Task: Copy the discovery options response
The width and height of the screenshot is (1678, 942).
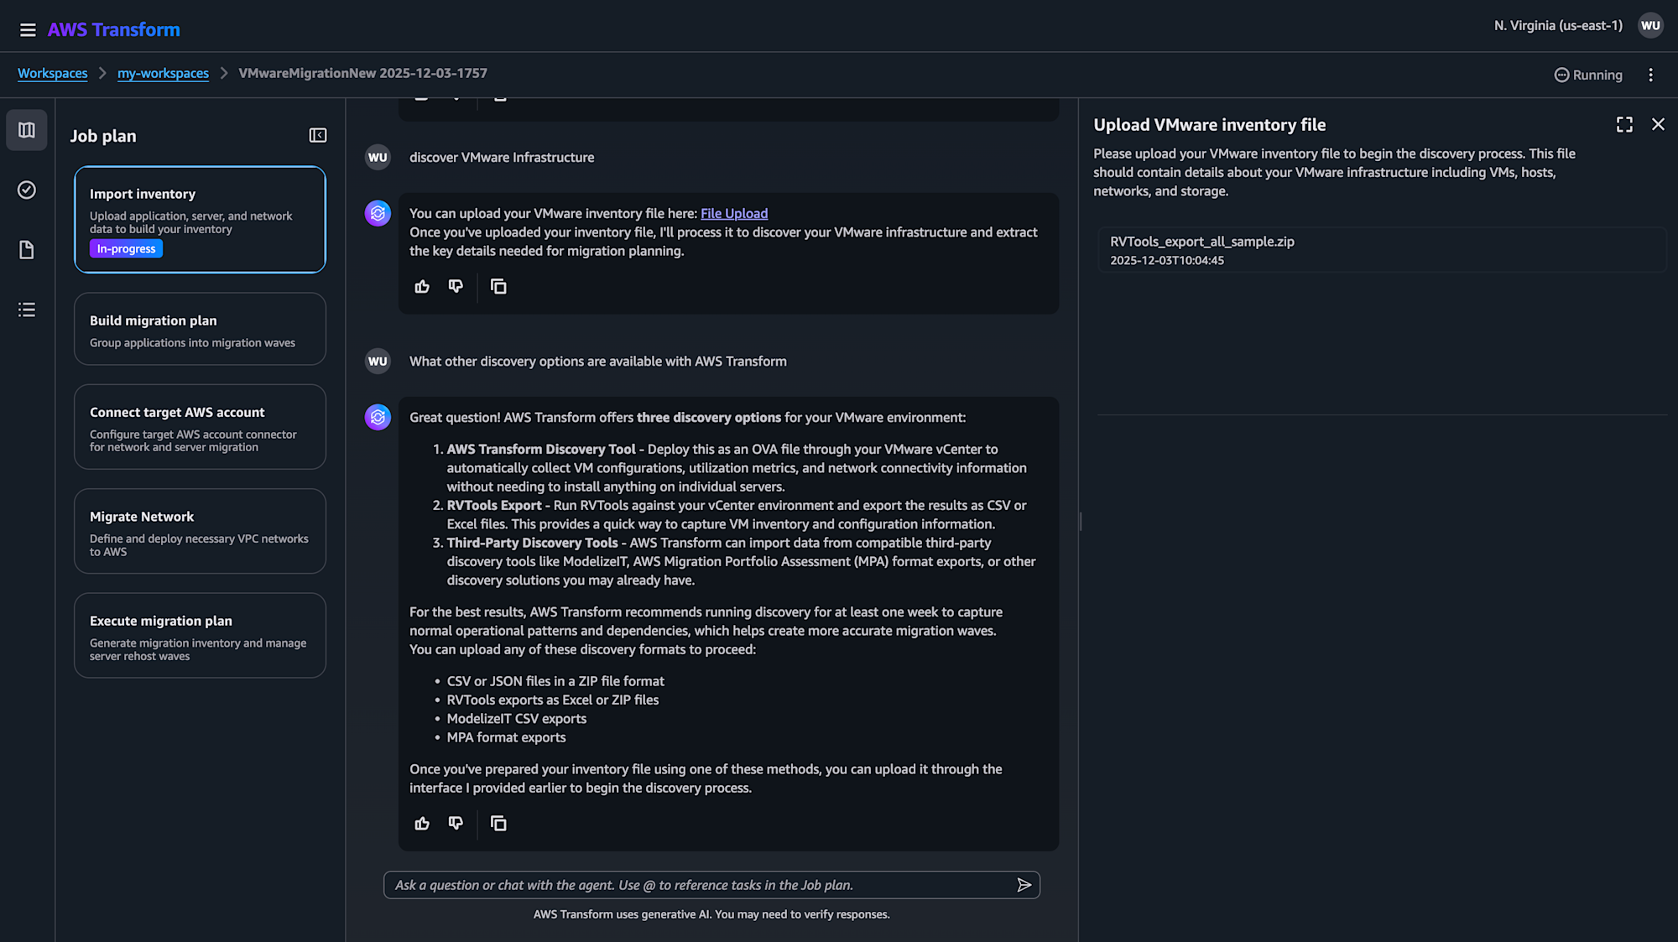Action: click(x=498, y=824)
